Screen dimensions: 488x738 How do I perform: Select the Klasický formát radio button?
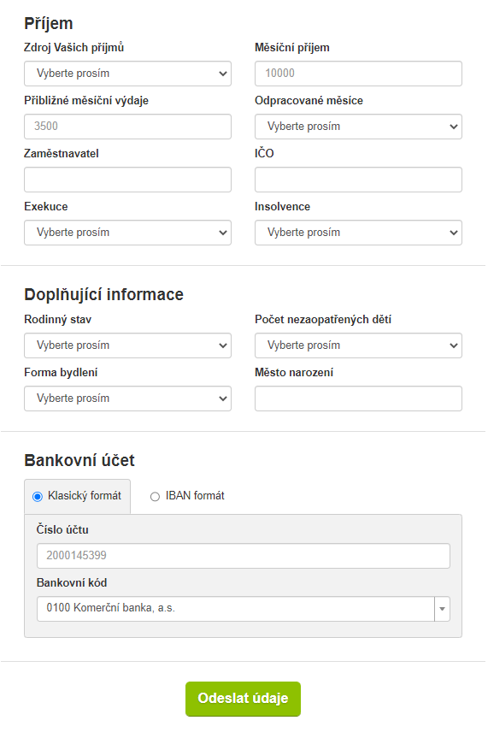click(x=37, y=497)
